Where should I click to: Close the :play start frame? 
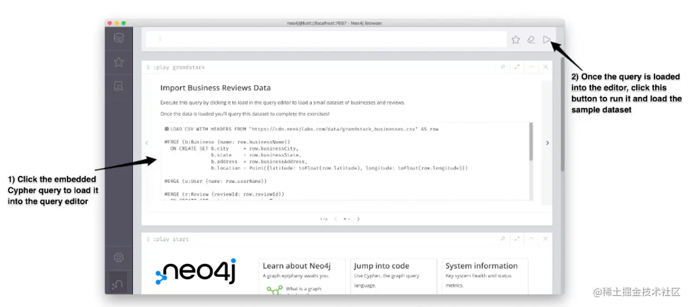point(546,239)
